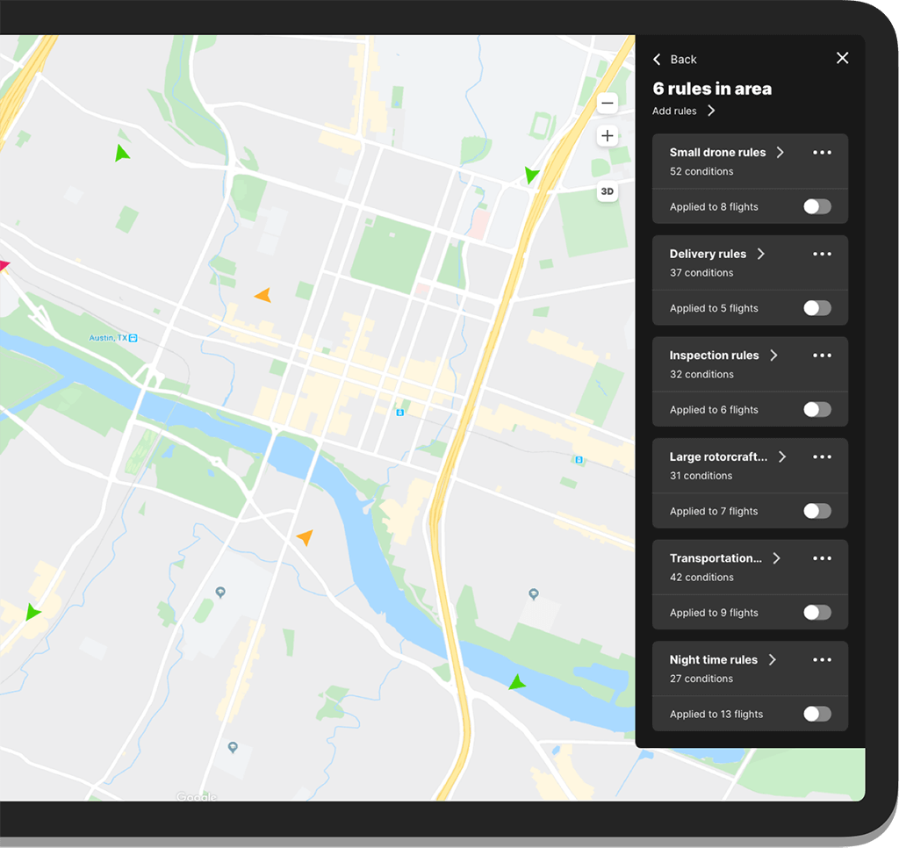Switch map to 3D view
Viewport: 899px width, 848px height.
click(x=607, y=191)
